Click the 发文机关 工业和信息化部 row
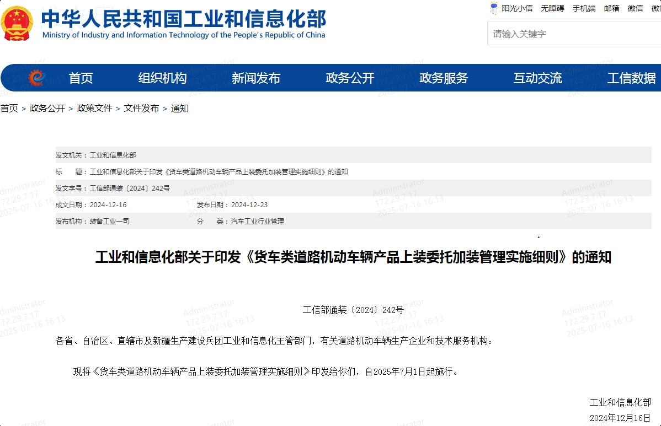661x426 pixels. click(x=353, y=155)
